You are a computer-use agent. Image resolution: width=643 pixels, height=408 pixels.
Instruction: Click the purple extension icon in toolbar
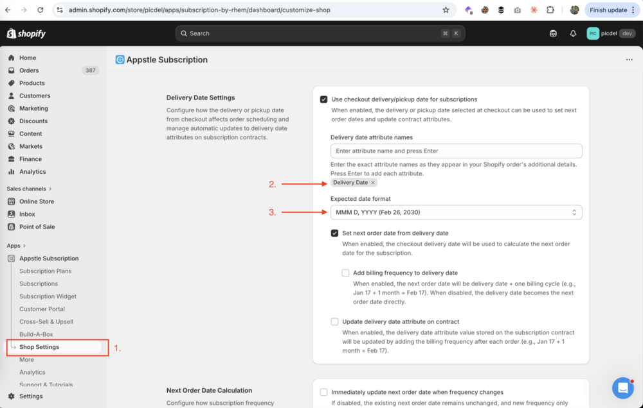tap(468, 10)
